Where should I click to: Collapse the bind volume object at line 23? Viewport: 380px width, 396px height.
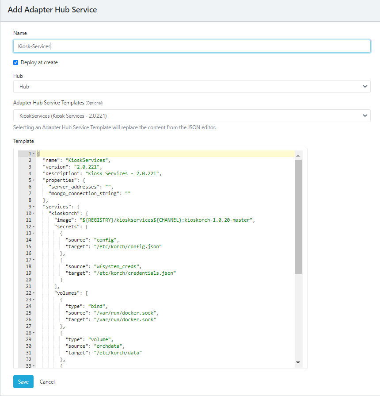point(34,300)
